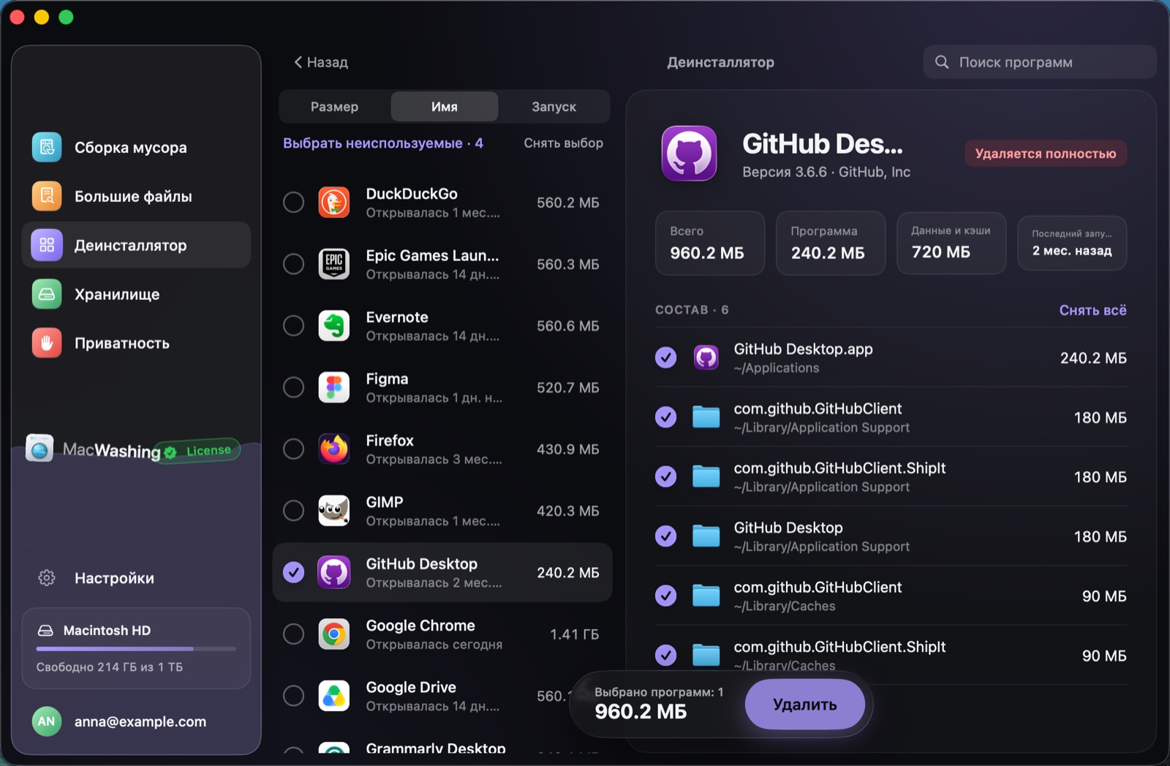The image size is (1170, 766).
Task: Check the Figma selection circle
Action: (x=293, y=387)
